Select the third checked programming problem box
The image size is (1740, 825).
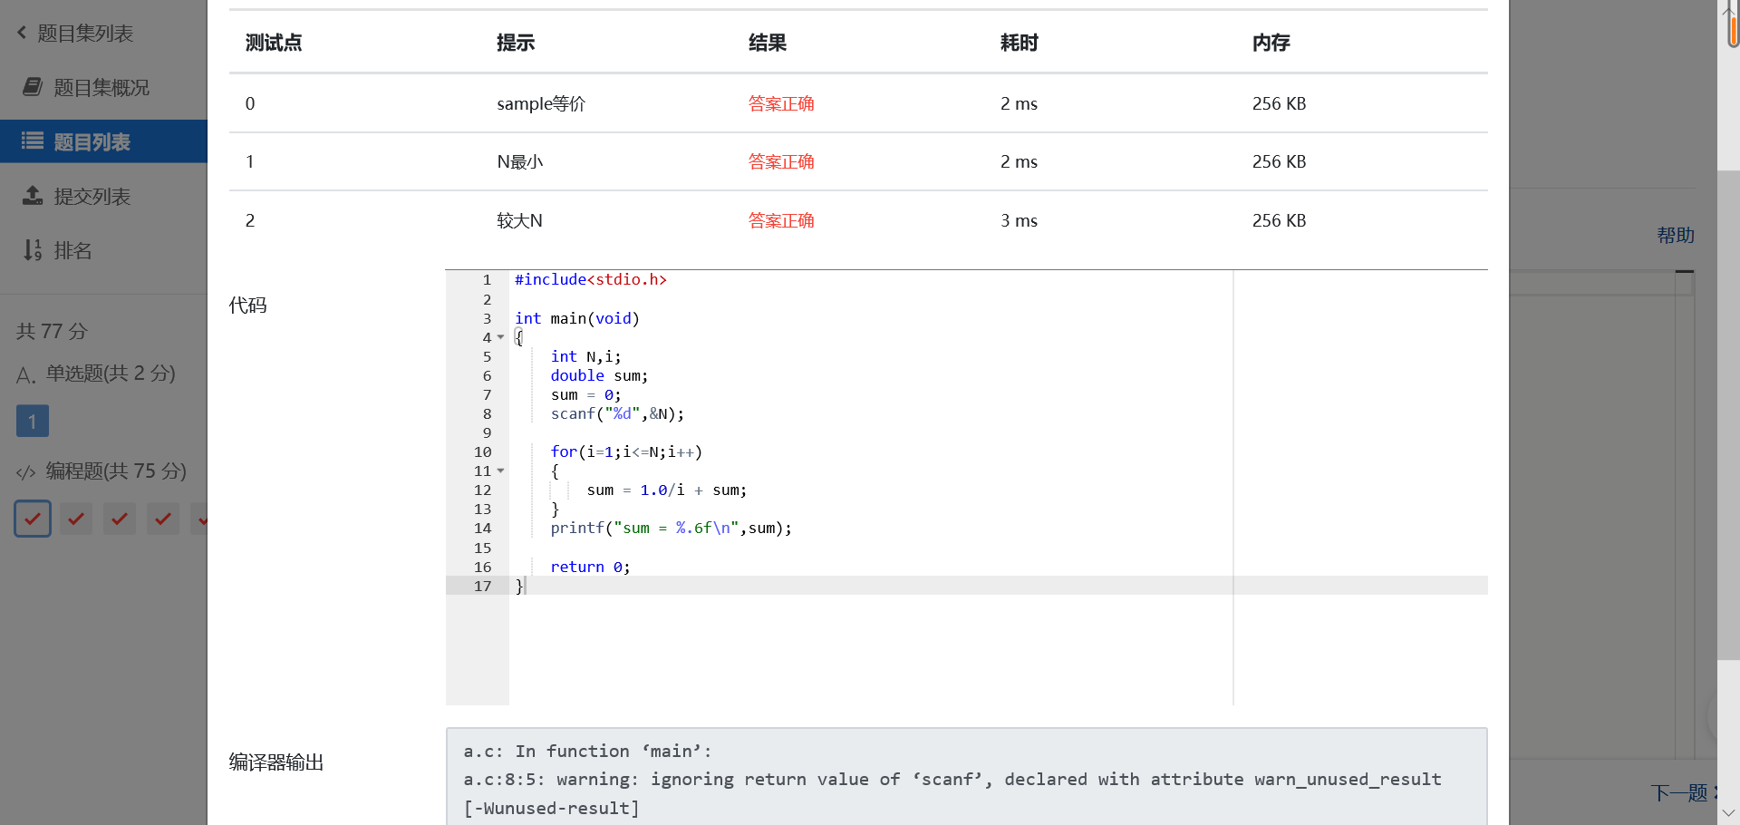120,519
